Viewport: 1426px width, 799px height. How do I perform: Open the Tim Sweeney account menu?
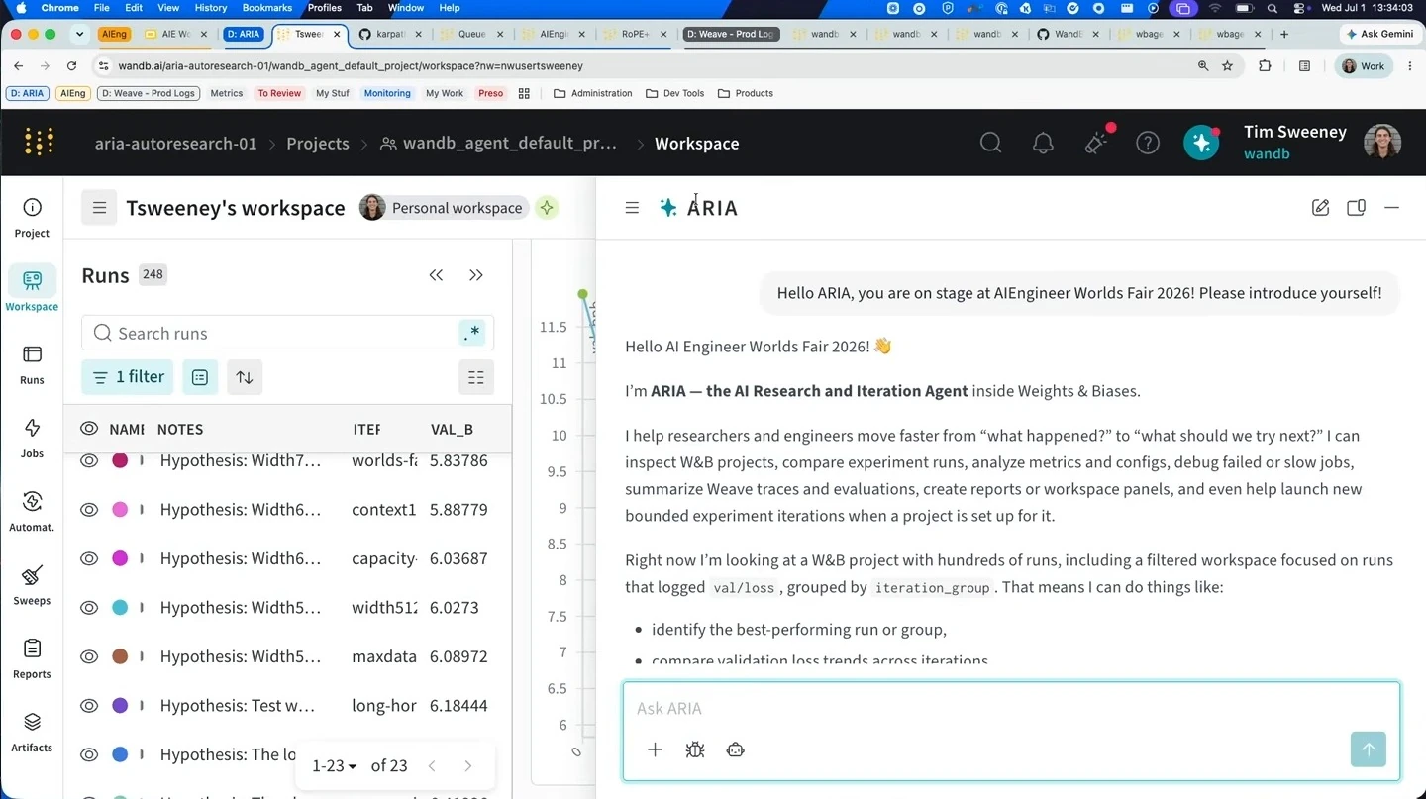[1323, 143]
